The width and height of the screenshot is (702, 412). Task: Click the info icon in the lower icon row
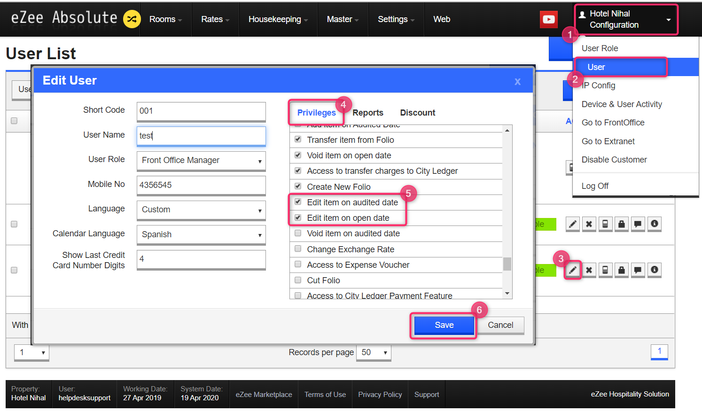point(654,270)
